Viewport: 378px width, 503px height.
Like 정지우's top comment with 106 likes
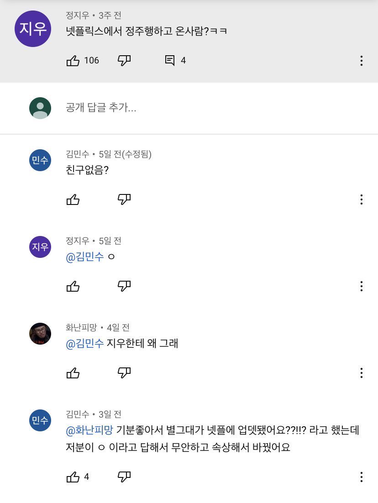point(73,61)
